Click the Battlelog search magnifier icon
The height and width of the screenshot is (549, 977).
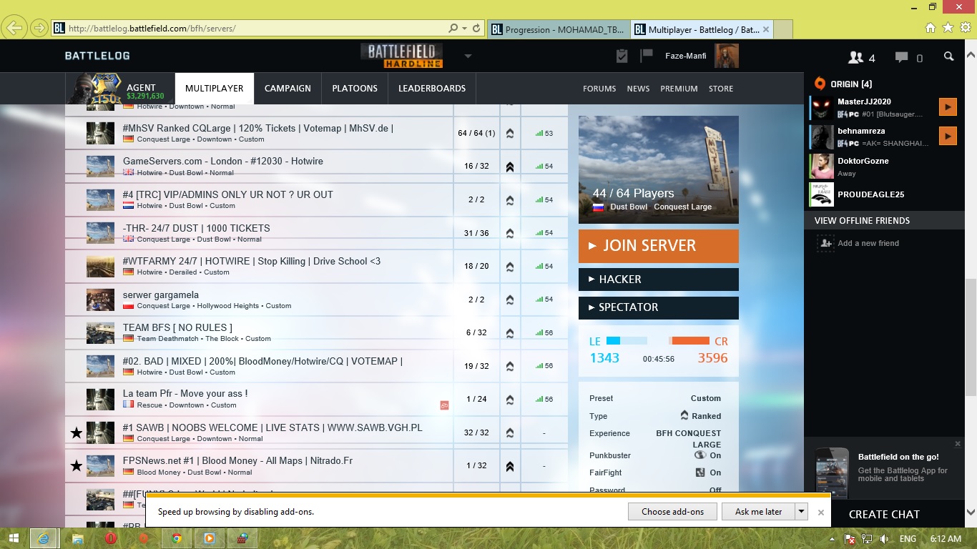click(x=948, y=56)
